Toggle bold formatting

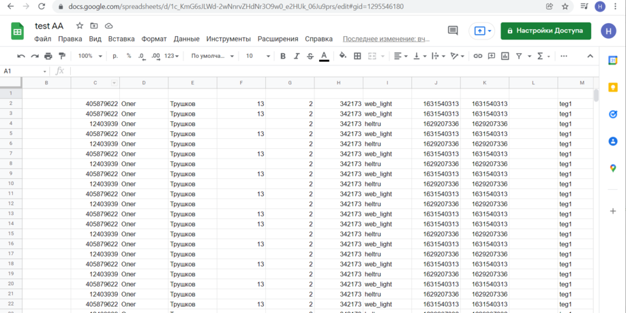coord(283,56)
